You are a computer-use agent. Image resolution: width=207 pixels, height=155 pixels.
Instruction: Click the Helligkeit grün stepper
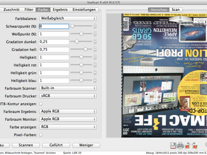coord(95,73)
